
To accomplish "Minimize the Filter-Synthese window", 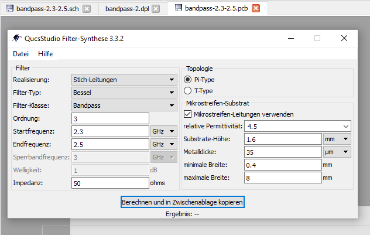I will click(291, 38).
